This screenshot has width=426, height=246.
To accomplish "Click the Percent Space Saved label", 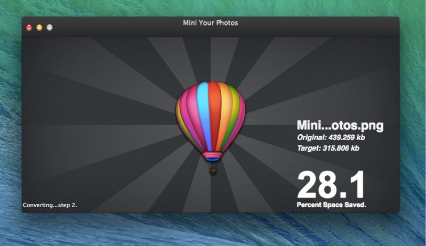I will (332, 205).
